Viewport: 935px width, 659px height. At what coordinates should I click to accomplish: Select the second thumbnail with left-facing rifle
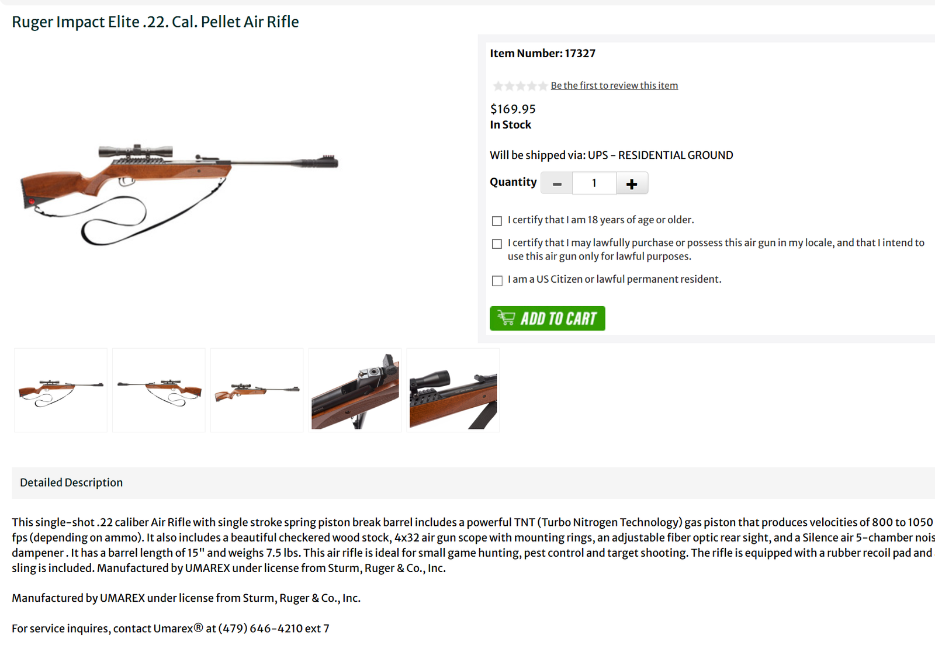[x=159, y=390]
